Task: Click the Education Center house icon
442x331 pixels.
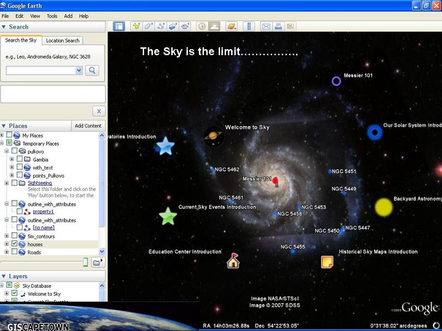Action: click(233, 260)
